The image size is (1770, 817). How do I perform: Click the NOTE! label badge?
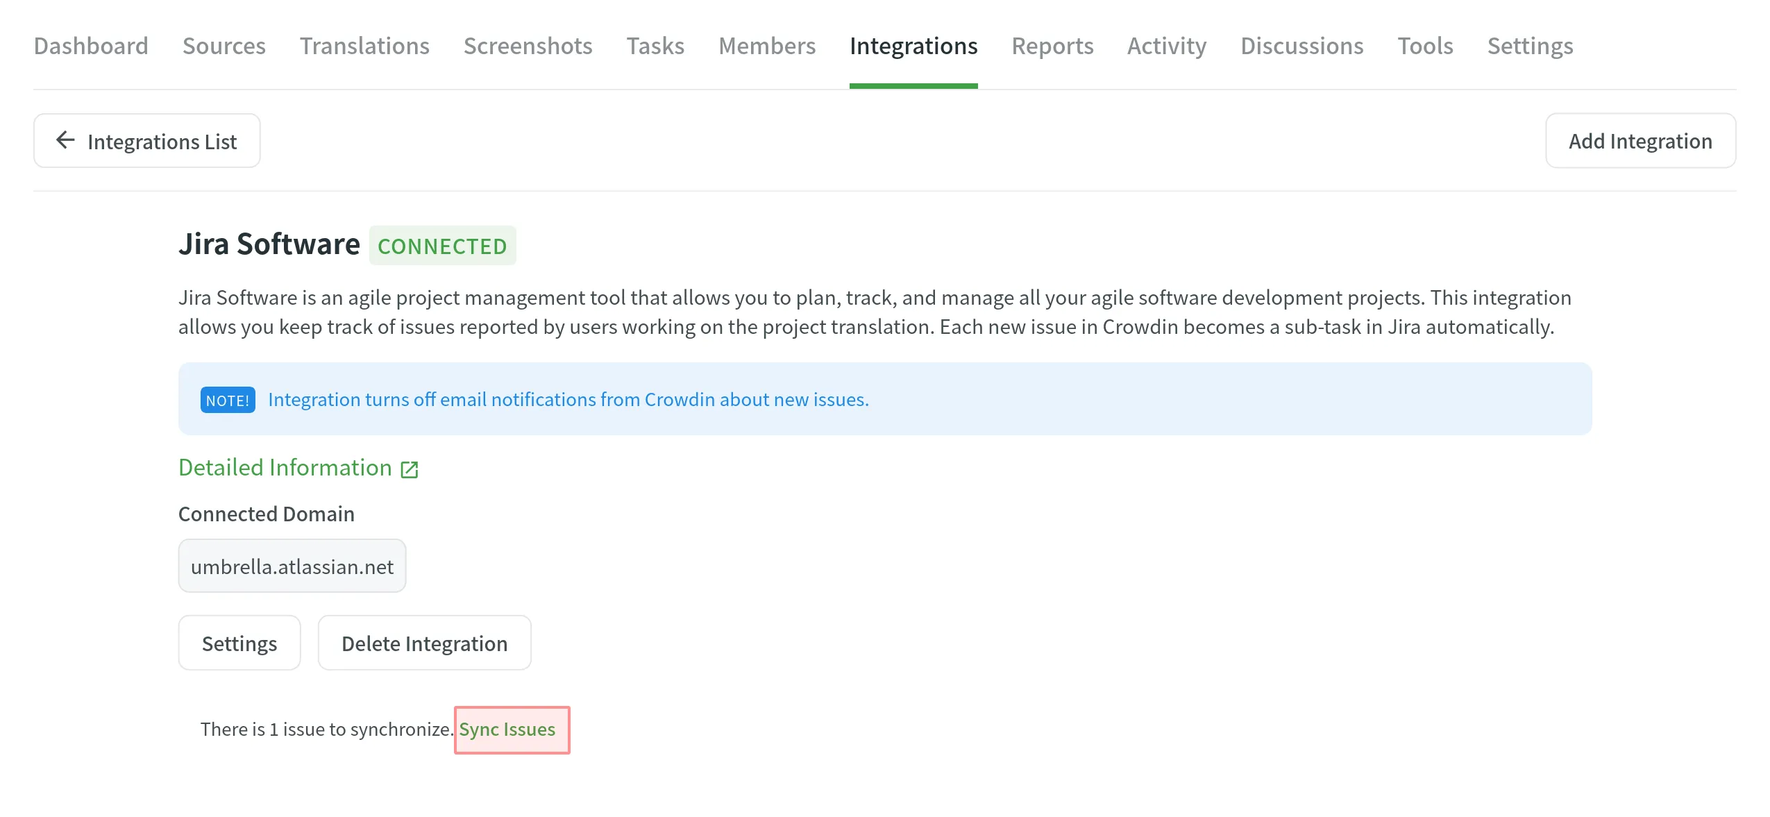(228, 401)
